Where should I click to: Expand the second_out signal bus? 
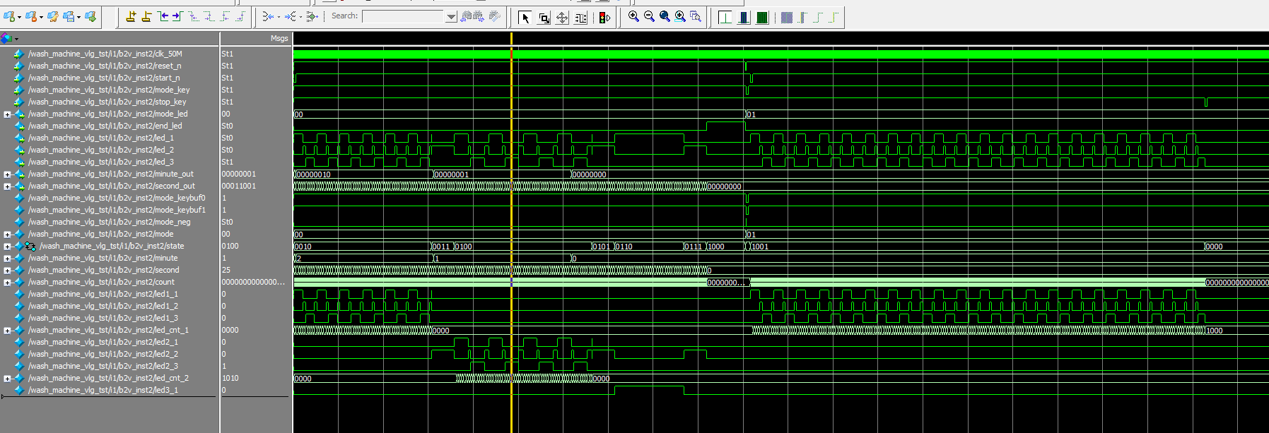7,186
